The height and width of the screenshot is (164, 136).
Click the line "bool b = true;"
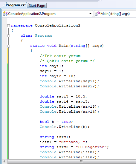[56, 122]
